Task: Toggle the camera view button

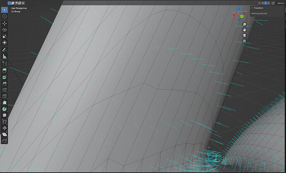Action: pos(245,35)
